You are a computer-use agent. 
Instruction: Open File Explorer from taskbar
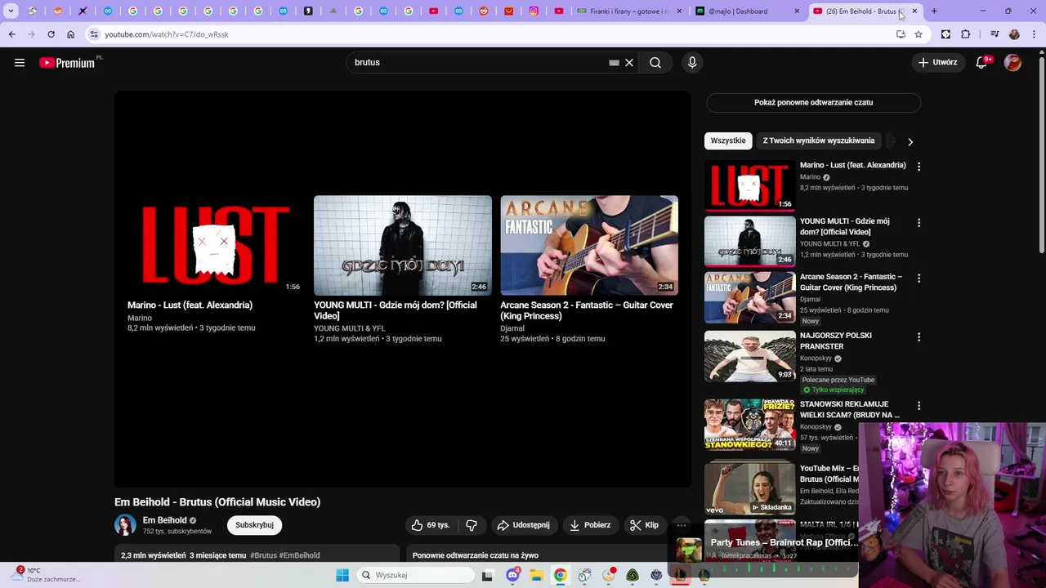click(536, 575)
